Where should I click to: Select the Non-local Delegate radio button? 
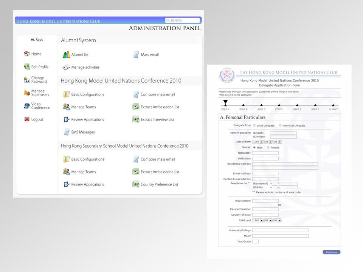click(x=280, y=125)
